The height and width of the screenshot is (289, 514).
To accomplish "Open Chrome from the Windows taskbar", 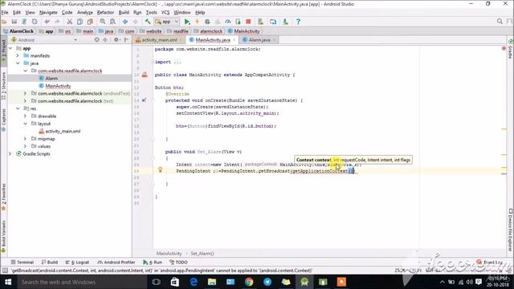I will point(249,282).
